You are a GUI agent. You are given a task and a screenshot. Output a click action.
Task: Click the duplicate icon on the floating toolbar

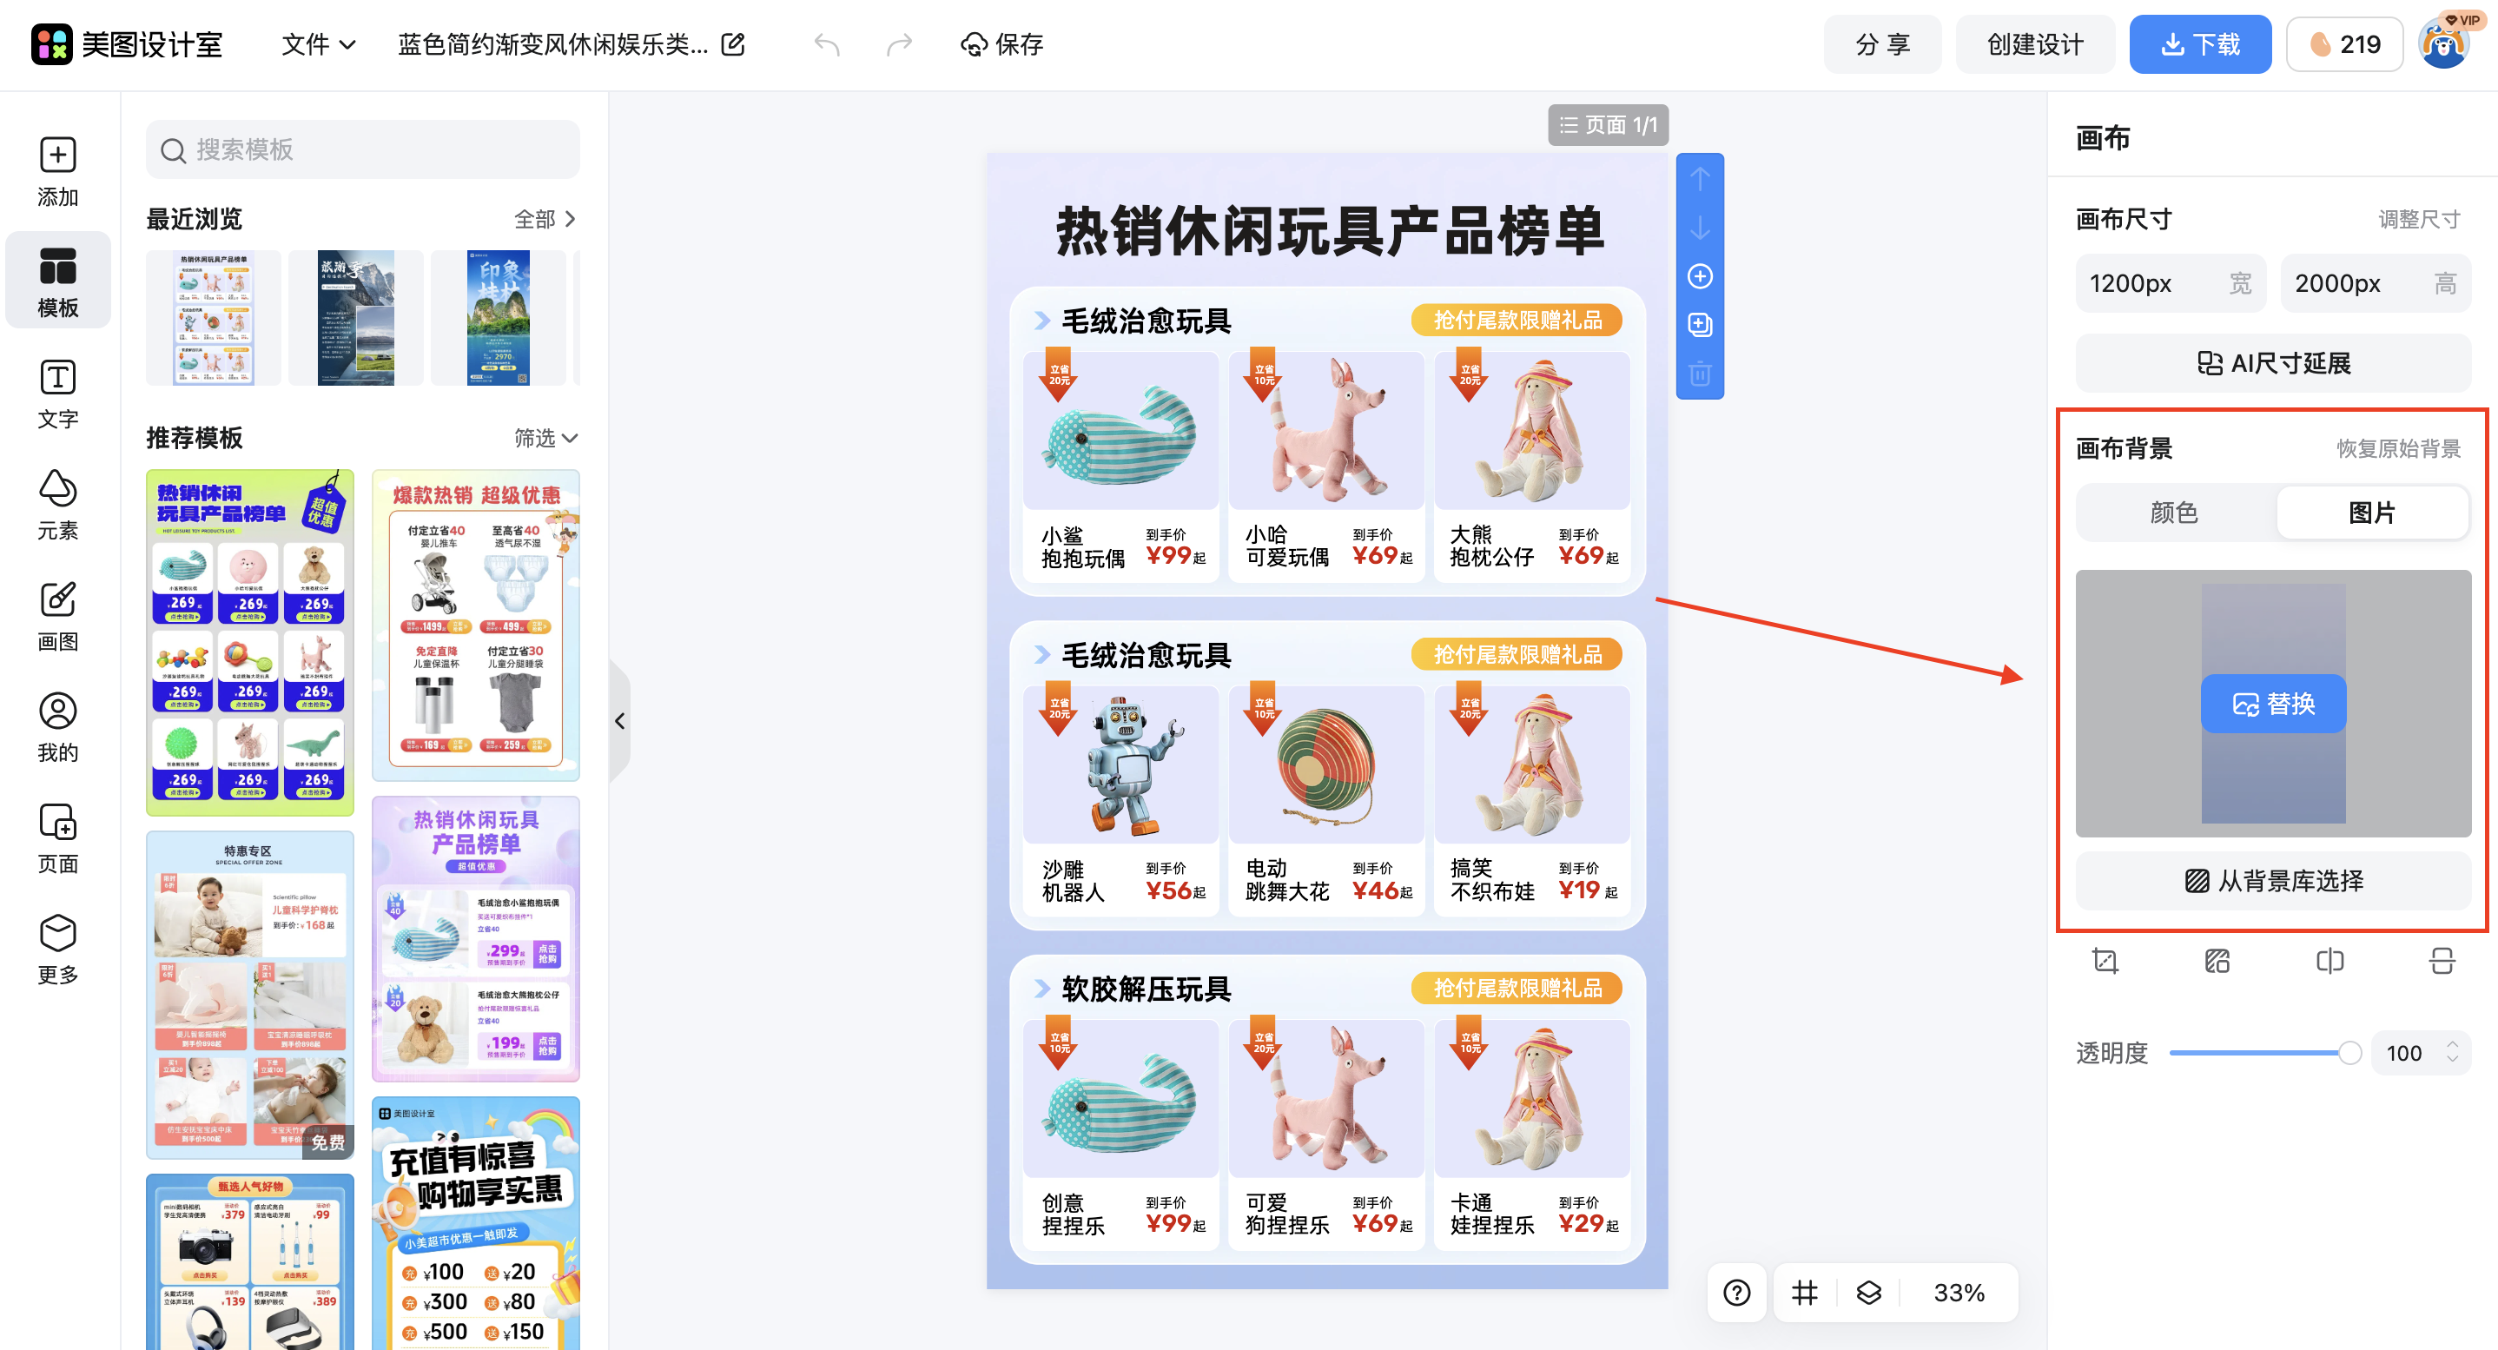1699,324
